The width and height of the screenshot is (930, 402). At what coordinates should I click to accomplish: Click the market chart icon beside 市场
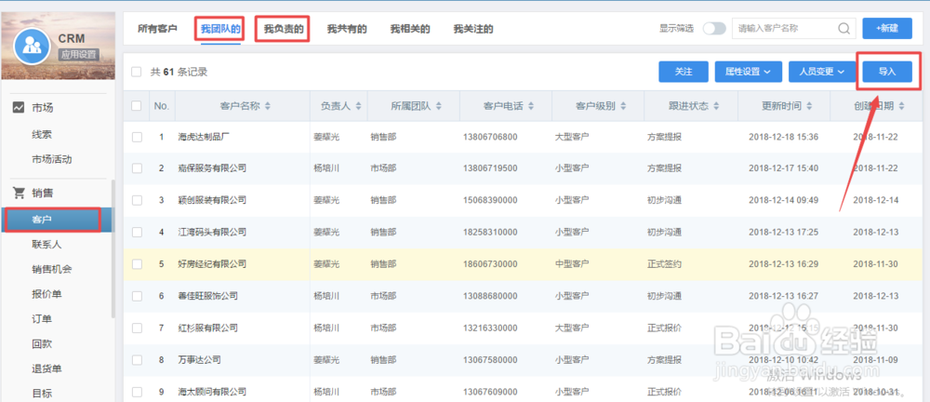coord(19,107)
